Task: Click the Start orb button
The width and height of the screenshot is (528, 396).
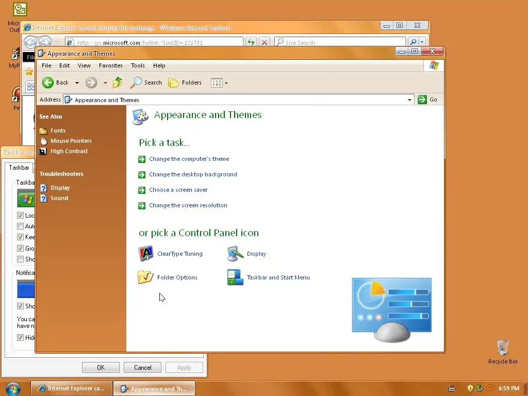Action: coord(12,389)
